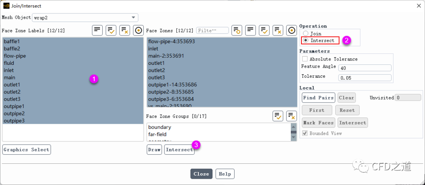The width and height of the screenshot is (425, 185).
Task: Select fluid in Face Zone Labels
Action: coord(73,63)
